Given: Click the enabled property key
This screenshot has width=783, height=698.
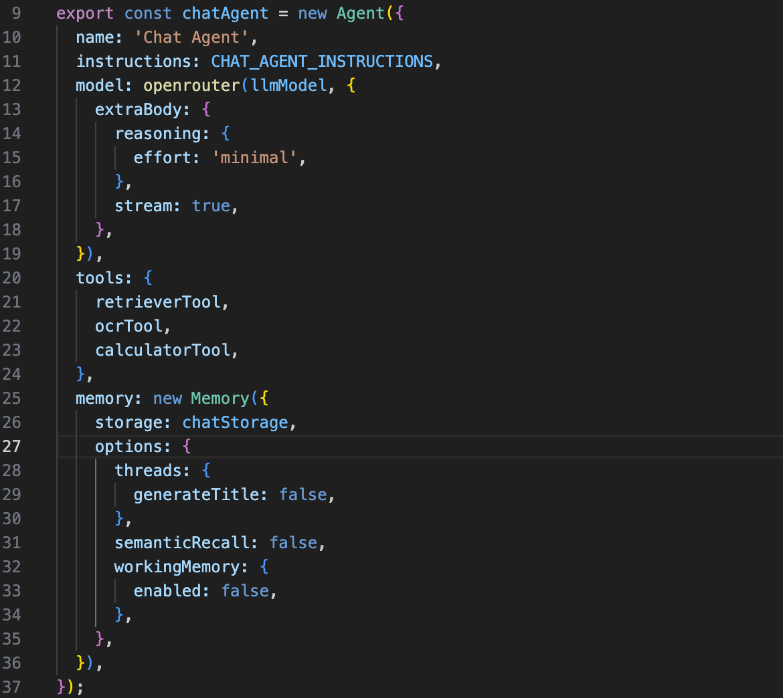Looking at the screenshot, I should click(x=167, y=591).
